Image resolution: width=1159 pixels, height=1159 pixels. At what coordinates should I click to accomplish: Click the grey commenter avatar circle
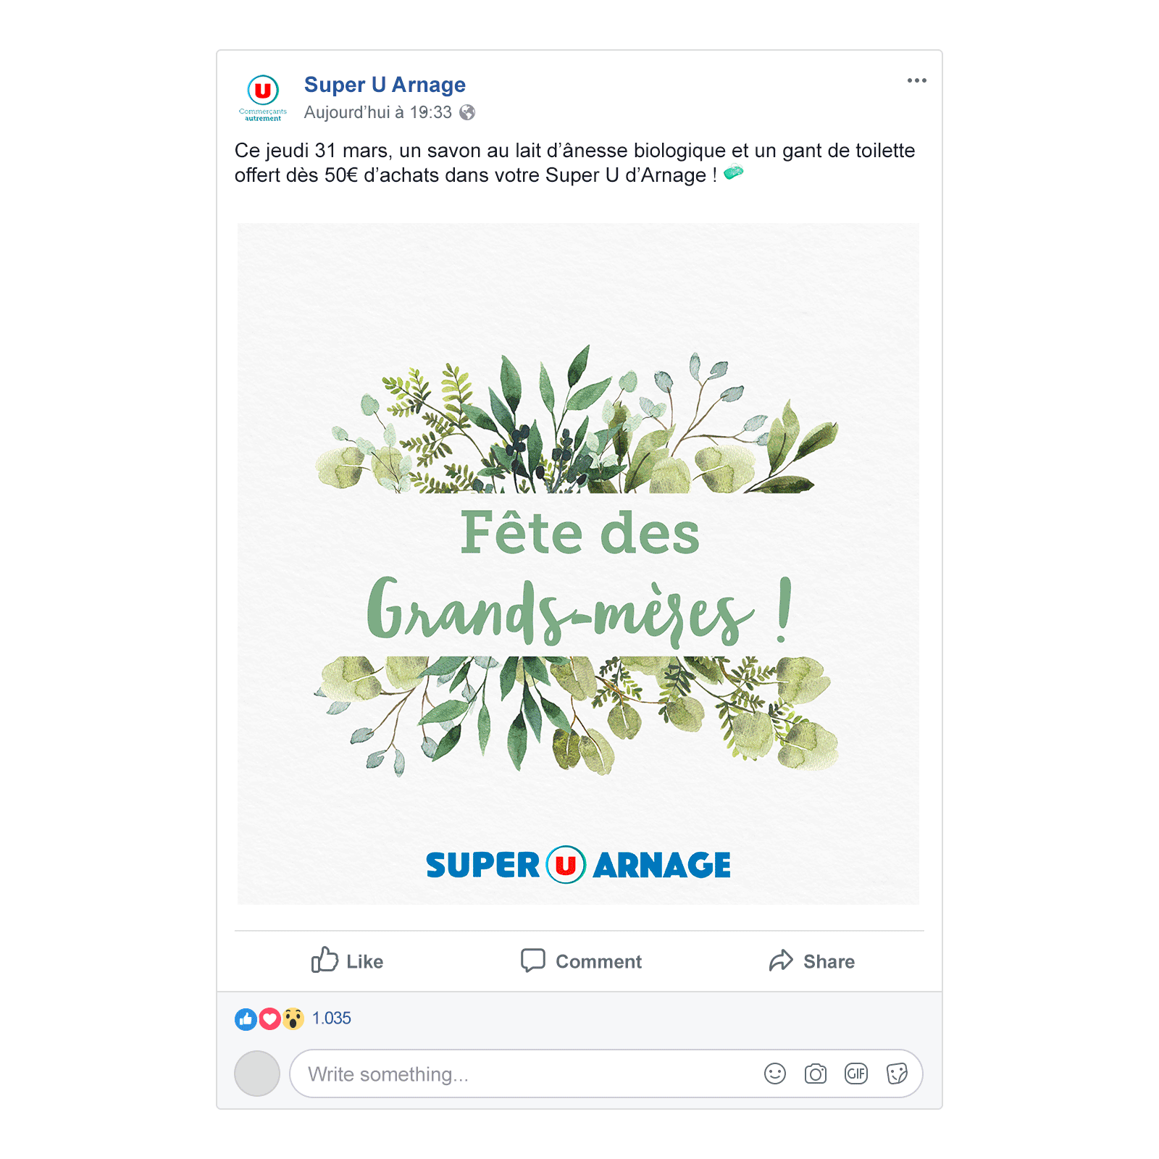257,1074
